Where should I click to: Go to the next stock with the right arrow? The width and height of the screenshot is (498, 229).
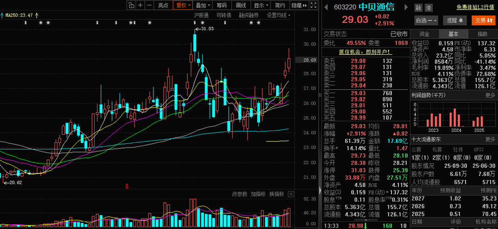coord(406,7)
